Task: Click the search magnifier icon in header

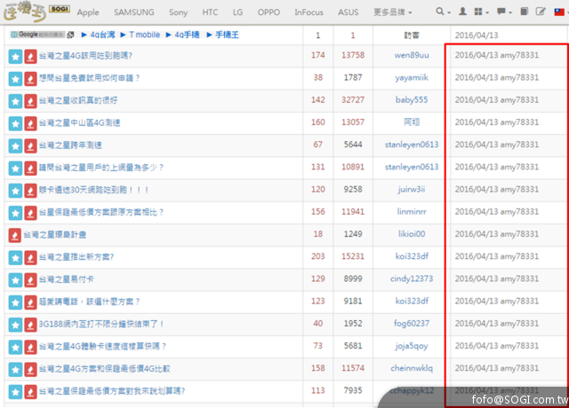Action: pyautogui.click(x=439, y=12)
